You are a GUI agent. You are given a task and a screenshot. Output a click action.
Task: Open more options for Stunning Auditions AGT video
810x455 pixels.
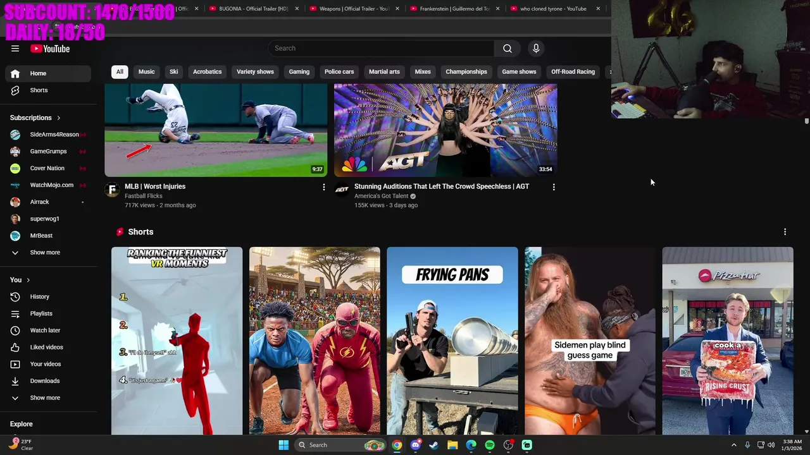pyautogui.click(x=554, y=187)
